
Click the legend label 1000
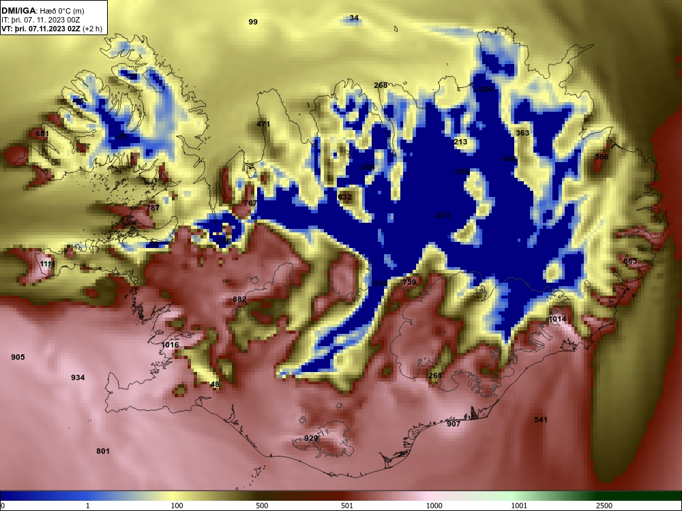click(434, 506)
